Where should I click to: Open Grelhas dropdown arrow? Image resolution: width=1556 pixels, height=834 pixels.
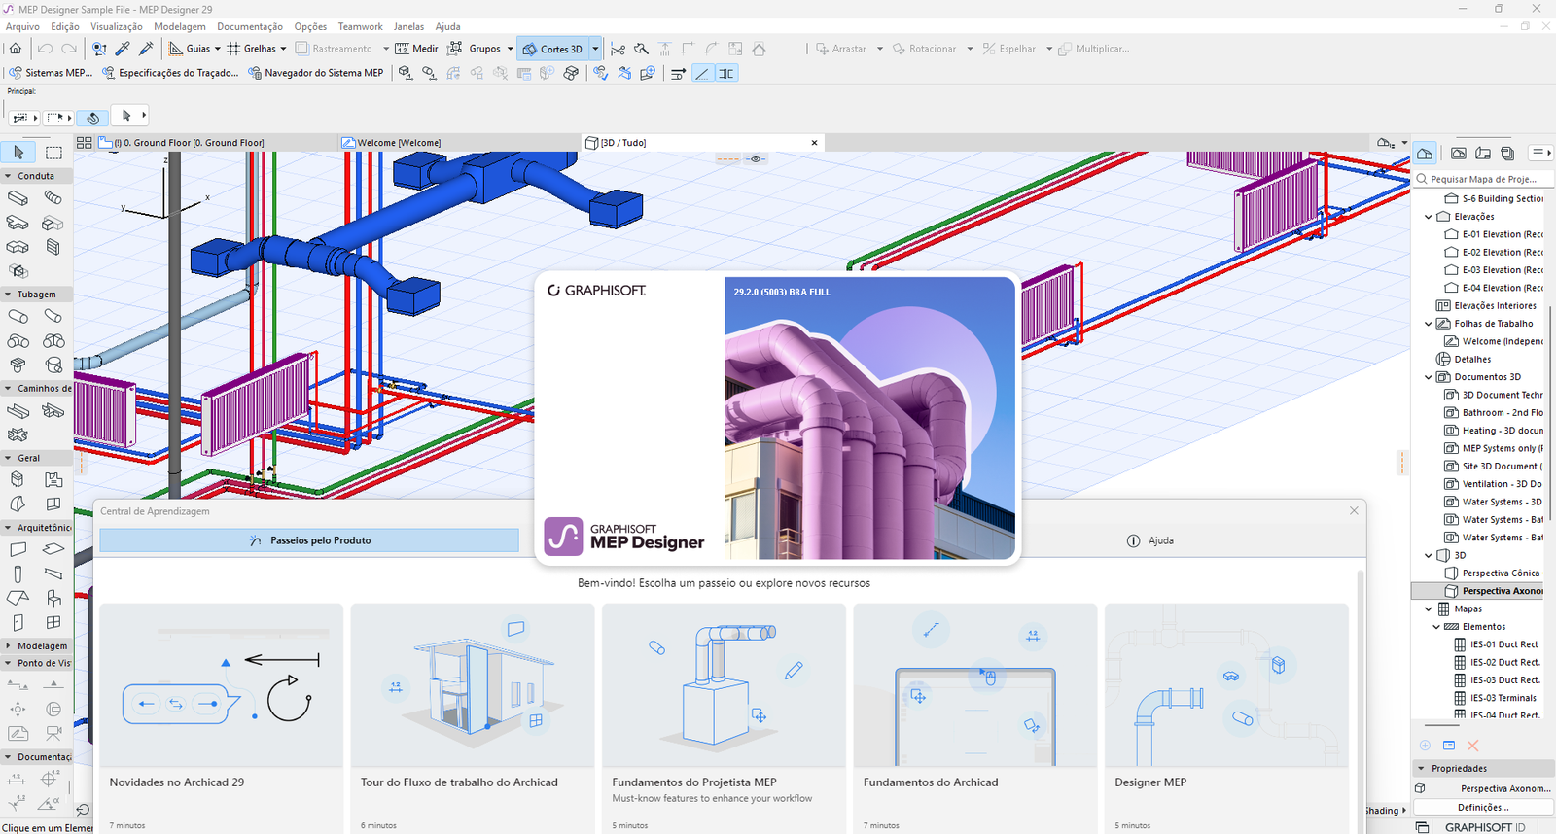click(x=283, y=49)
